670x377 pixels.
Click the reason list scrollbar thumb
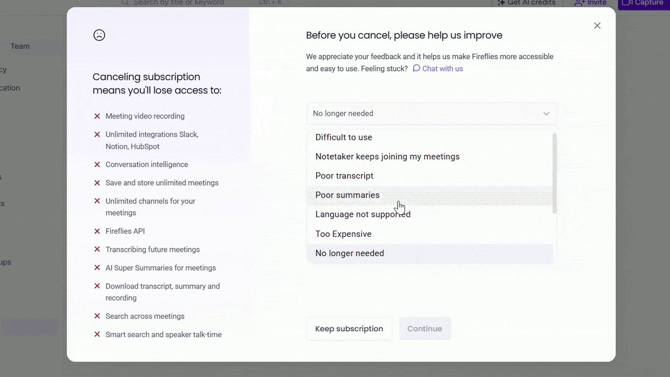pyautogui.click(x=554, y=173)
